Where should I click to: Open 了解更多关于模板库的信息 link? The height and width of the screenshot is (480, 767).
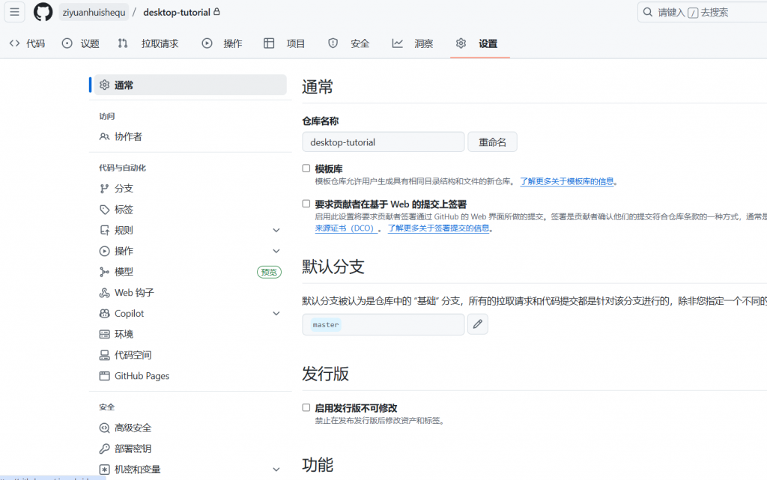pyautogui.click(x=567, y=181)
